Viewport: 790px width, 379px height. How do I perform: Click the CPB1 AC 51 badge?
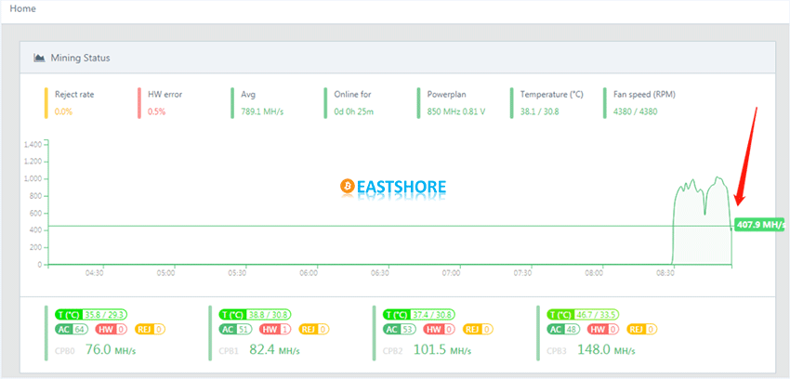coord(236,330)
